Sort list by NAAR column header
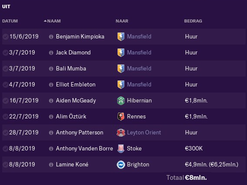 tap(122, 21)
